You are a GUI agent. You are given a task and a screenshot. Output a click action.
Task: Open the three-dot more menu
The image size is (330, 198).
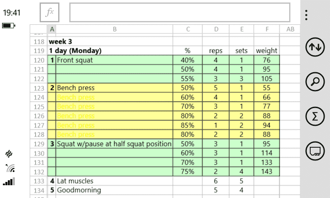(306, 15)
